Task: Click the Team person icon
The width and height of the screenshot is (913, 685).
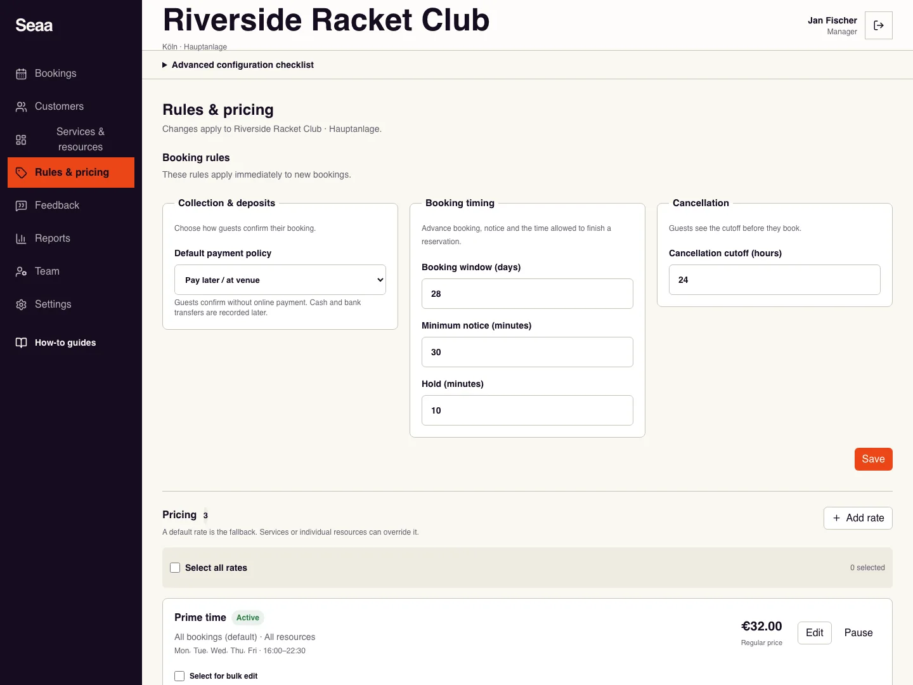Action: coord(21,271)
